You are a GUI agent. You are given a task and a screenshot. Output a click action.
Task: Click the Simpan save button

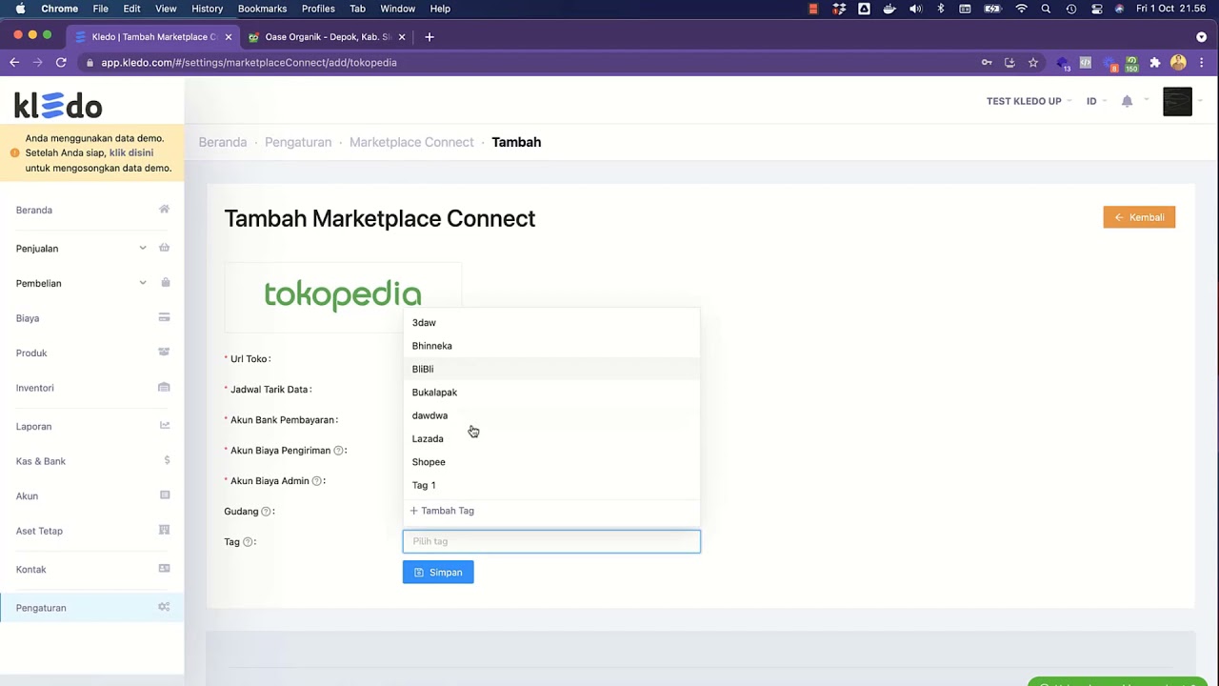(x=438, y=573)
